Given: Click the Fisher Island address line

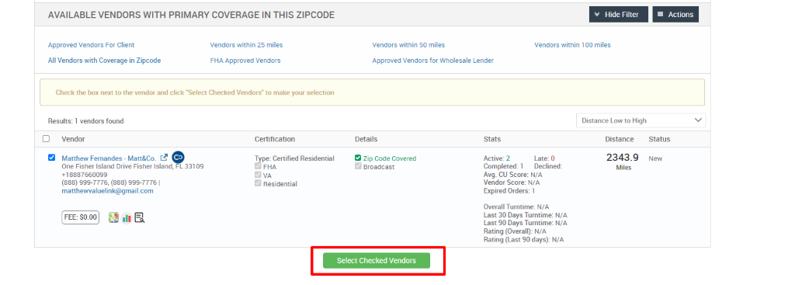Looking at the screenshot, I should (x=133, y=166).
